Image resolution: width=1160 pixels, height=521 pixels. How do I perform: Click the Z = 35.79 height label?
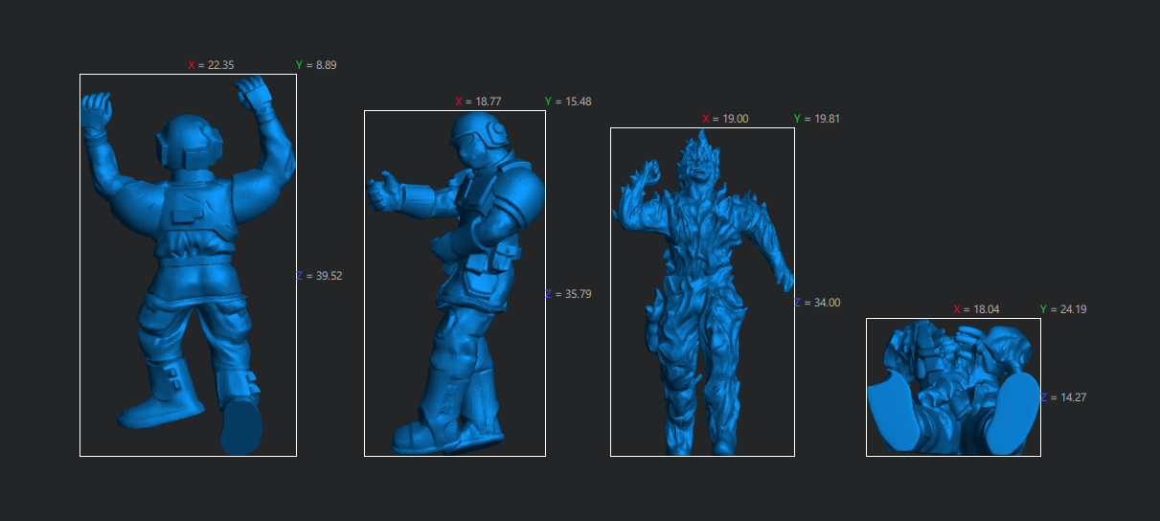[568, 294]
